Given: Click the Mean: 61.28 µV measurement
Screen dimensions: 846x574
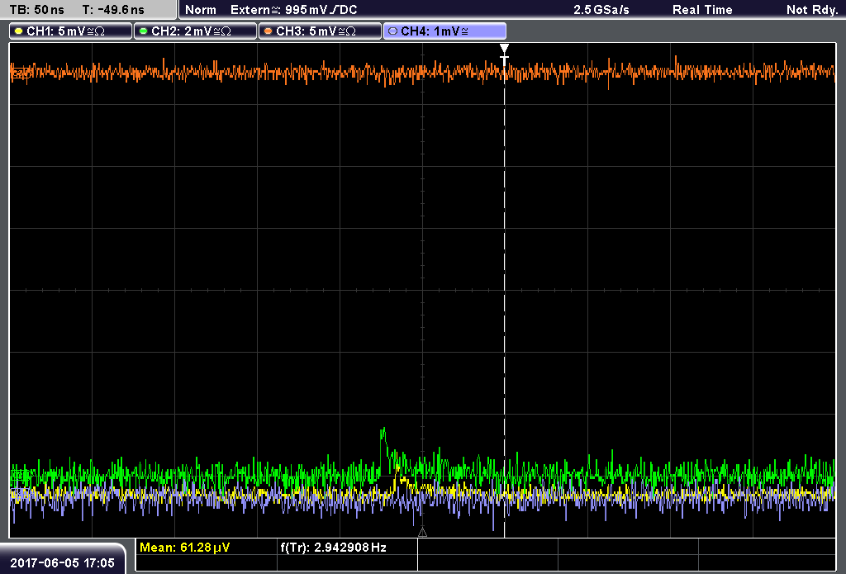Looking at the screenshot, I should 184,548.
